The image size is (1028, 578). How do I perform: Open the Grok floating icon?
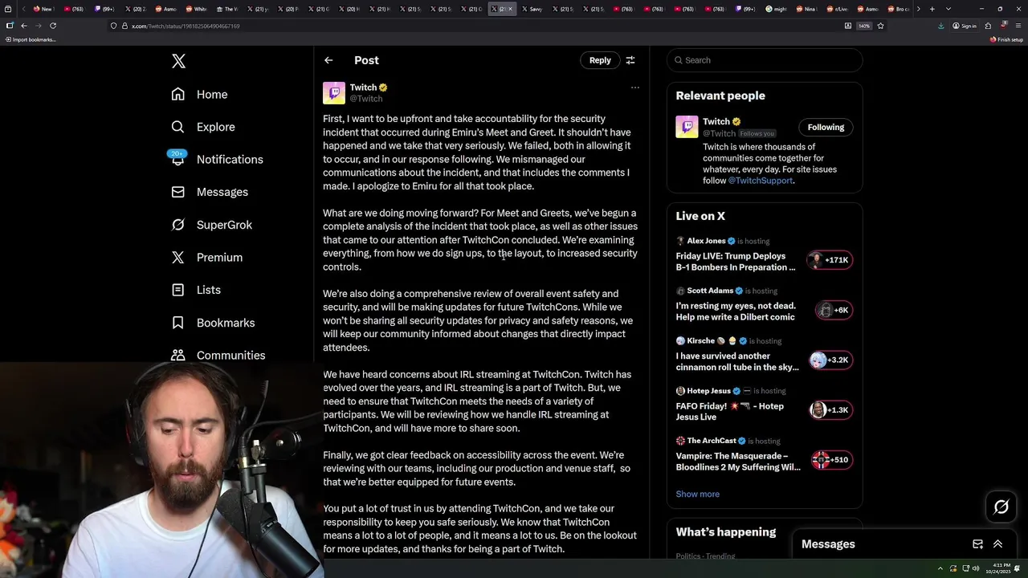tap(1001, 507)
